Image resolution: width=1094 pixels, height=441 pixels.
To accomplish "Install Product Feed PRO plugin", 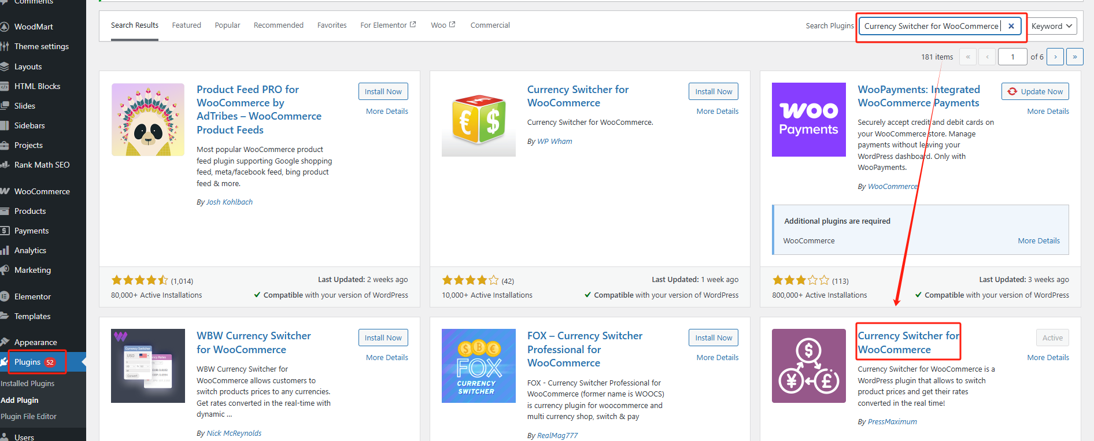I will pos(383,91).
